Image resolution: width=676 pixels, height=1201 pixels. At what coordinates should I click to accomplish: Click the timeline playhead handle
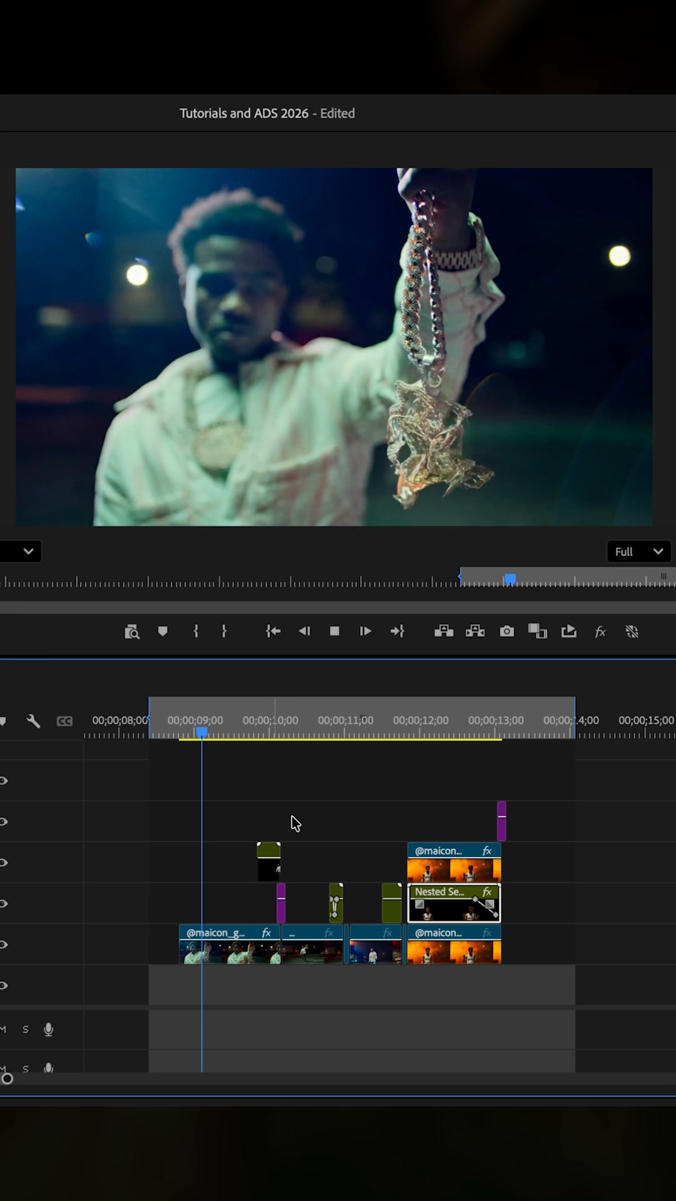pos(202,732)
